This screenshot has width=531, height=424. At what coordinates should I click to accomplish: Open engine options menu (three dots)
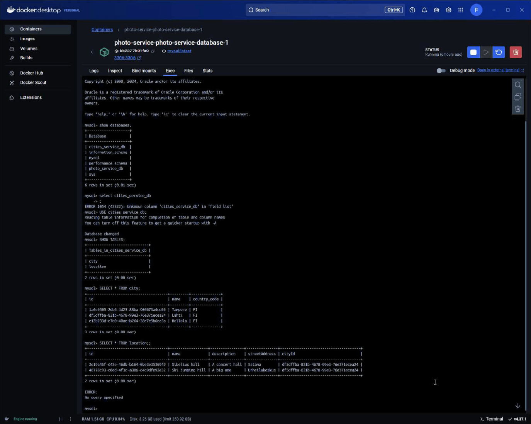coord(70,419)
